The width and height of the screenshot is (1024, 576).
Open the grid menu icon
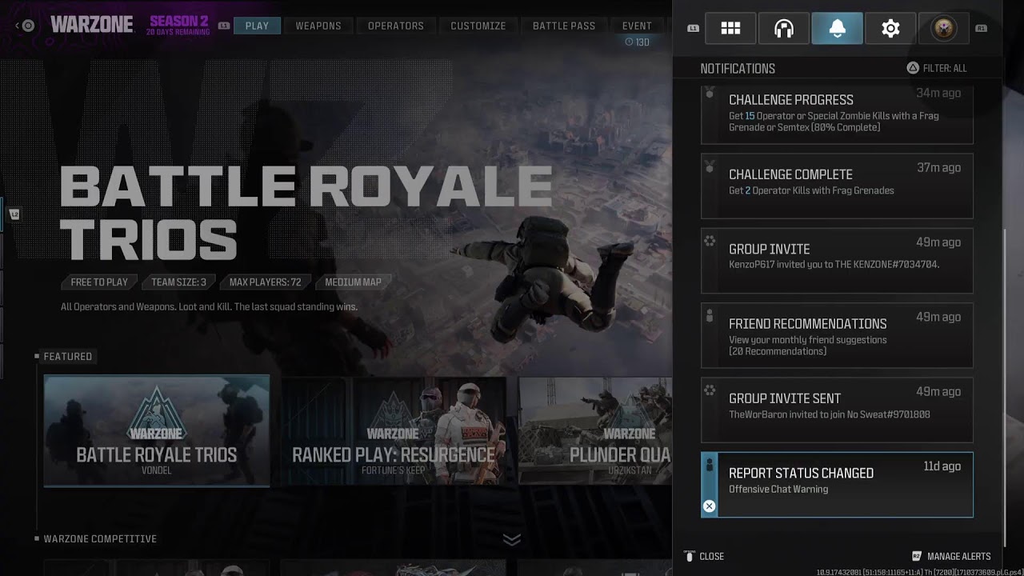pyautogui.click(x=730, y=29)
